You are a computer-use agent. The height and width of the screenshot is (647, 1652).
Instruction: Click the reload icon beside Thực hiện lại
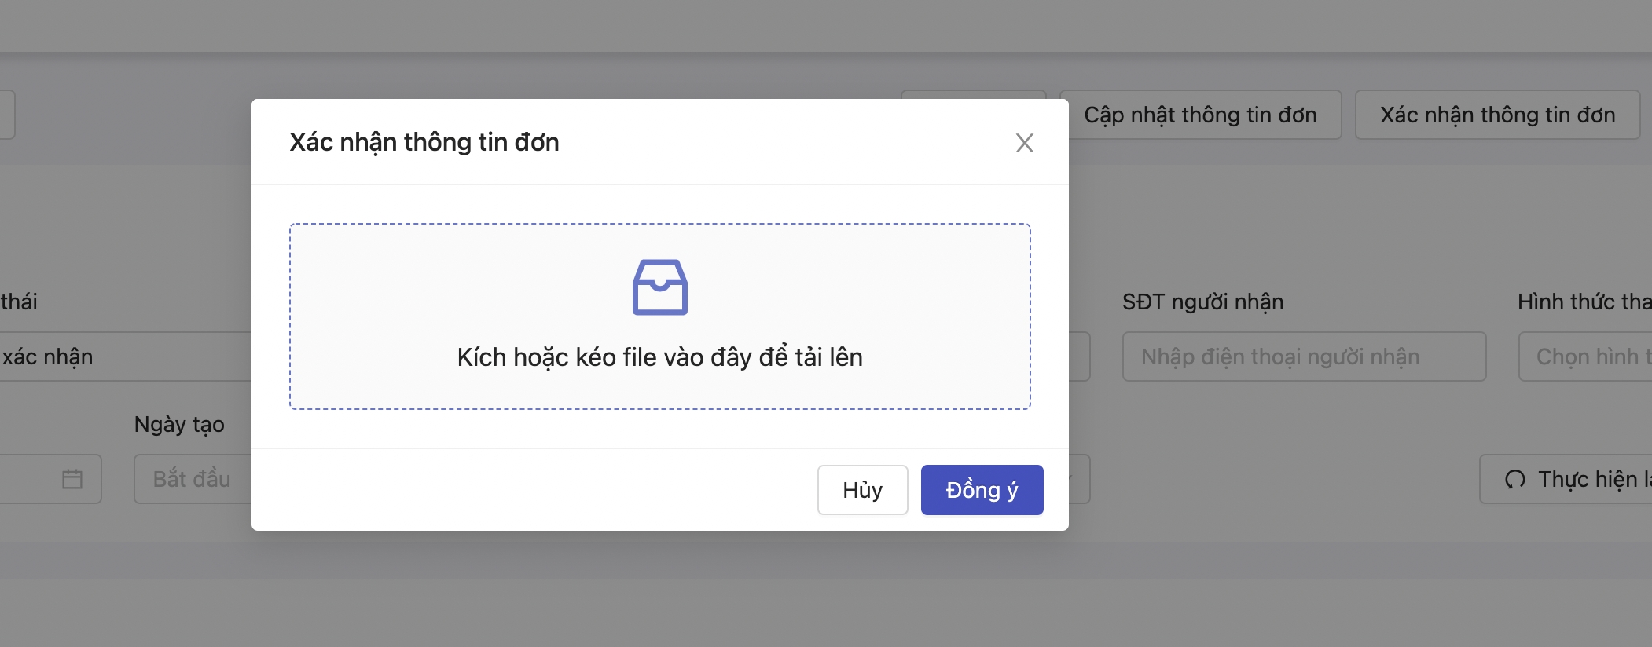[1514, 479]
